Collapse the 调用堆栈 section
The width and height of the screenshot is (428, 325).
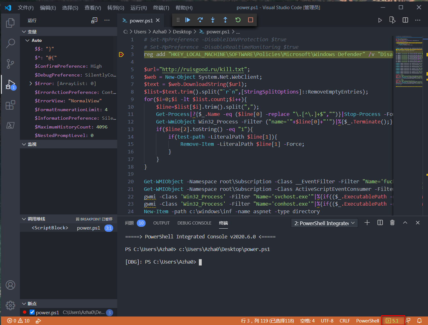(x=24, y=219)
